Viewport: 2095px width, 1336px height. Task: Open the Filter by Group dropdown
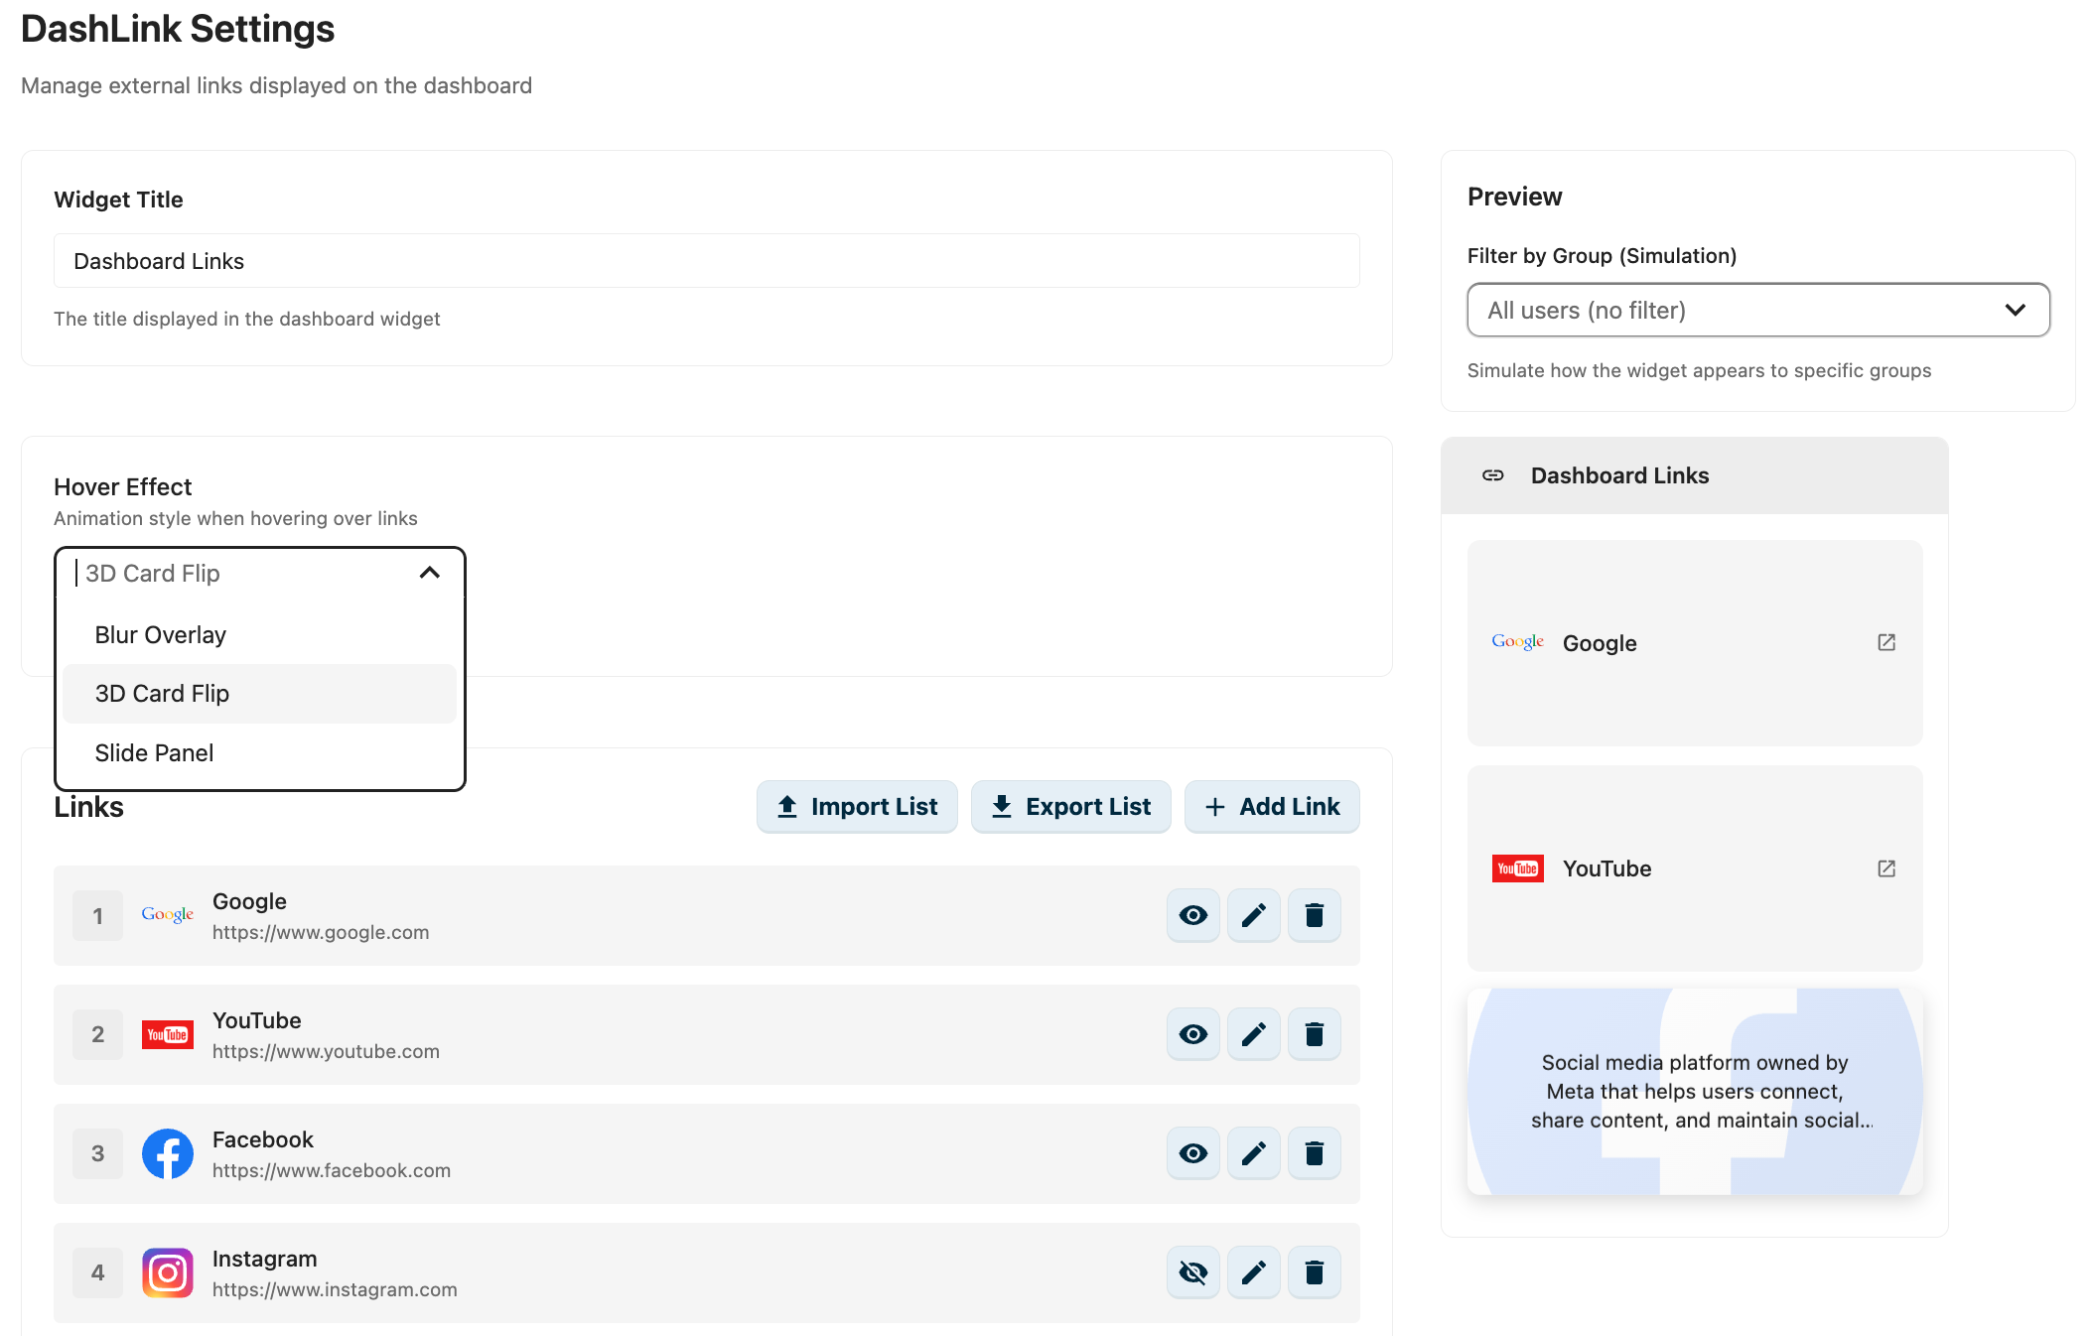pyautogui.click(x=1757, y=310)
